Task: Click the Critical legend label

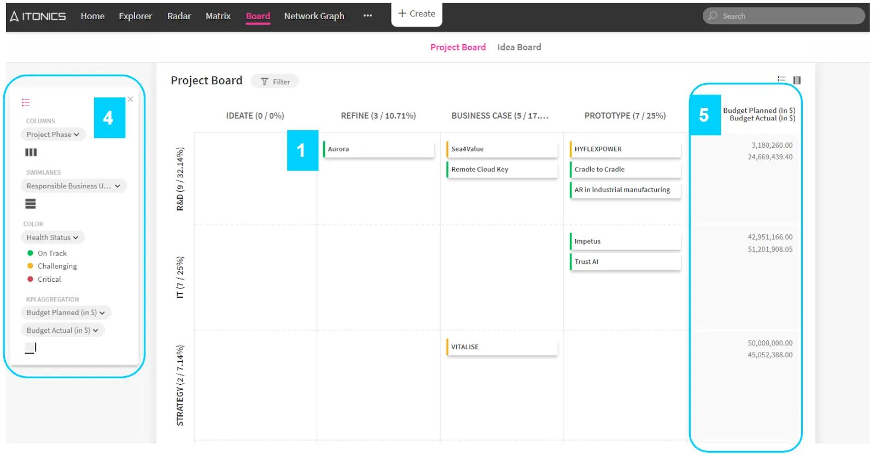Action: point(49,279)
